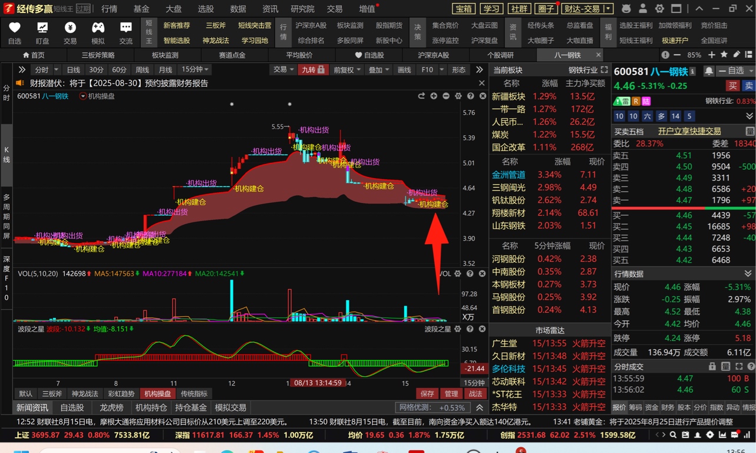Image resolution: width=756 pixels, height=453 pixels.
Task: Click the blue 卖 sell button
Action: click(748, 86)
